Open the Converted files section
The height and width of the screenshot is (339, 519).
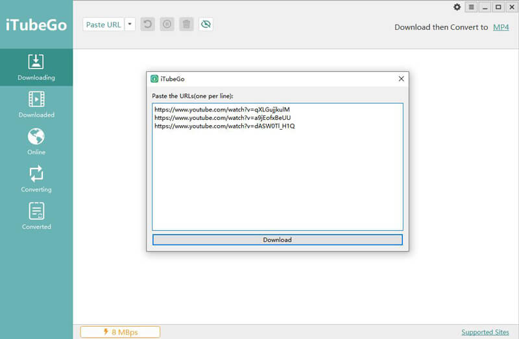(36, 216)
